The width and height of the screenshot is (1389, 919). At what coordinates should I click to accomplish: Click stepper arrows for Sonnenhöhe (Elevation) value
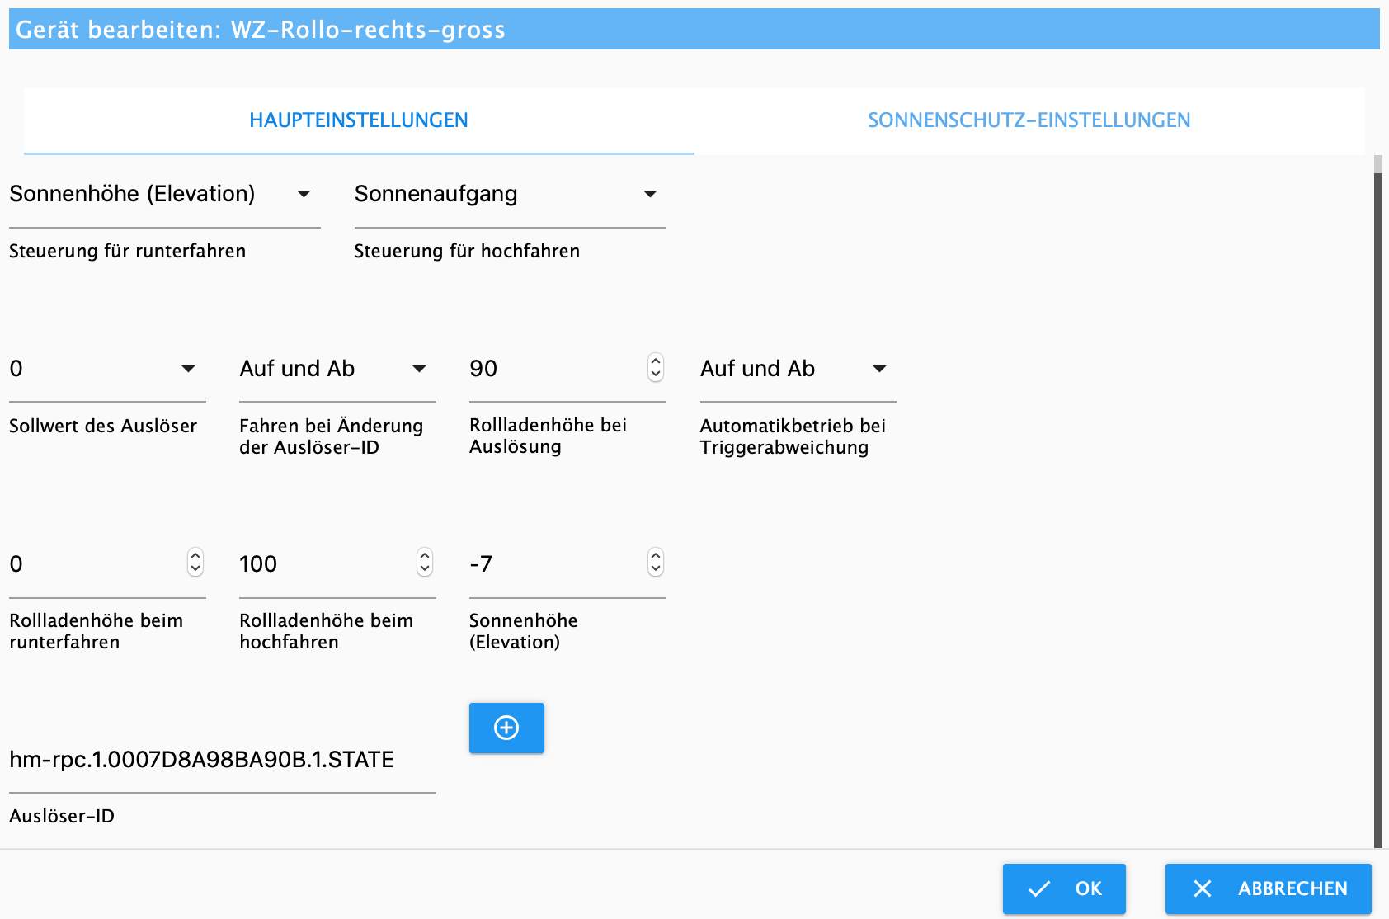(656, 563)
